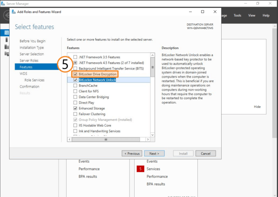Click the features list horizontal scroll right arrow
Viewport: 278px width, 197px height.
click(x=148, y=140)
